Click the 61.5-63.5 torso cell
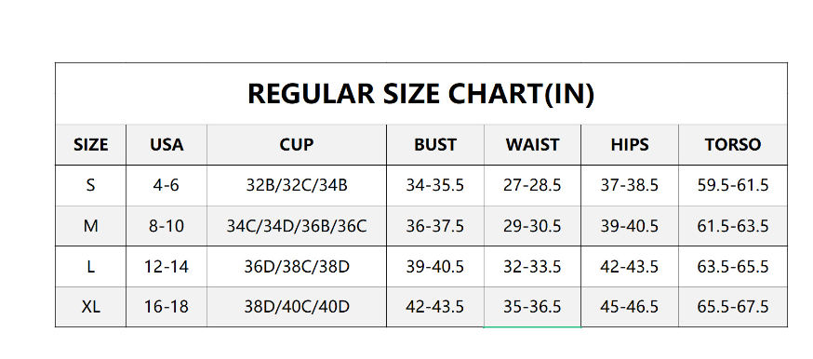 pyautogui.click(x=733, y=226)
